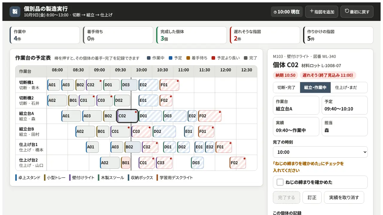Screen dimensions: 383x215
Task: Pick bar F01 in the 仕上げ台1 row
Action: [x=224, y=147]
